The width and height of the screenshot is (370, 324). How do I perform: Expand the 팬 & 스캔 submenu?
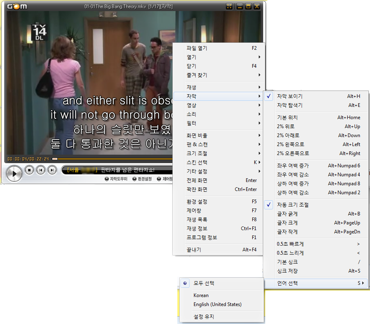point(218,144)
